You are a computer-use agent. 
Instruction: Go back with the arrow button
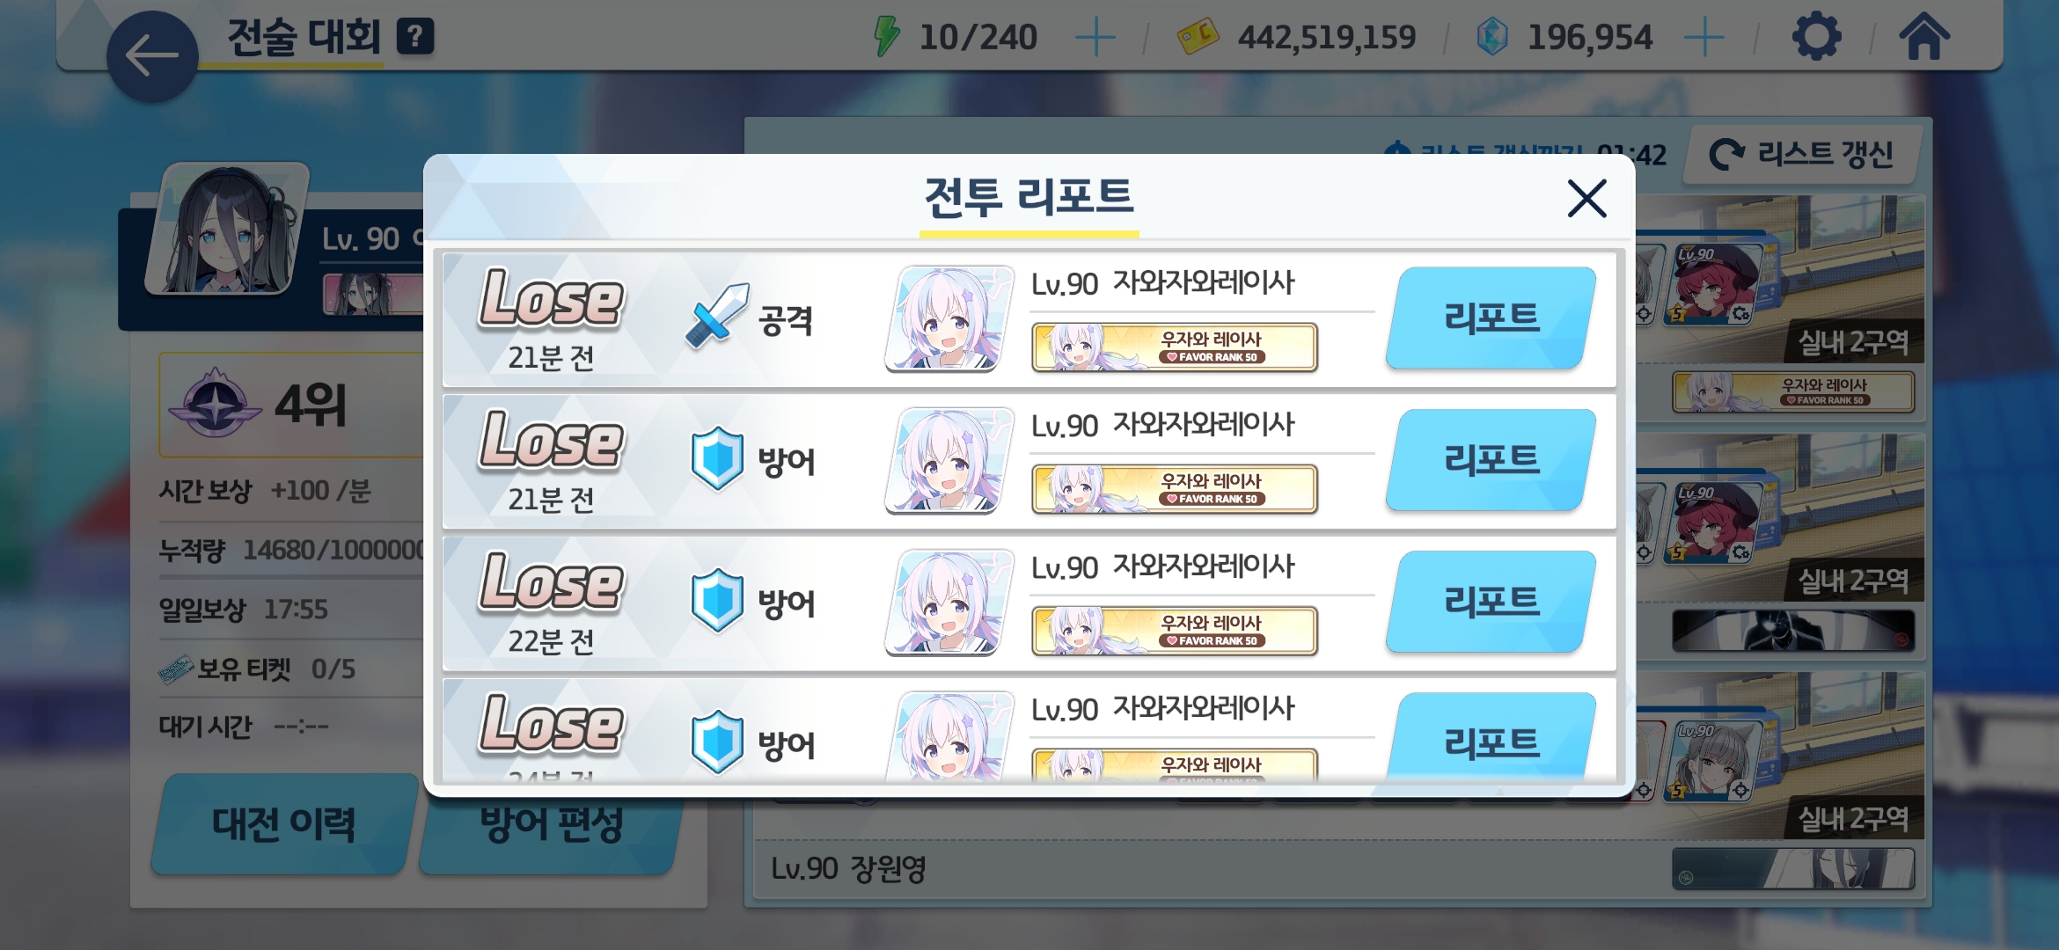(152, 56)
